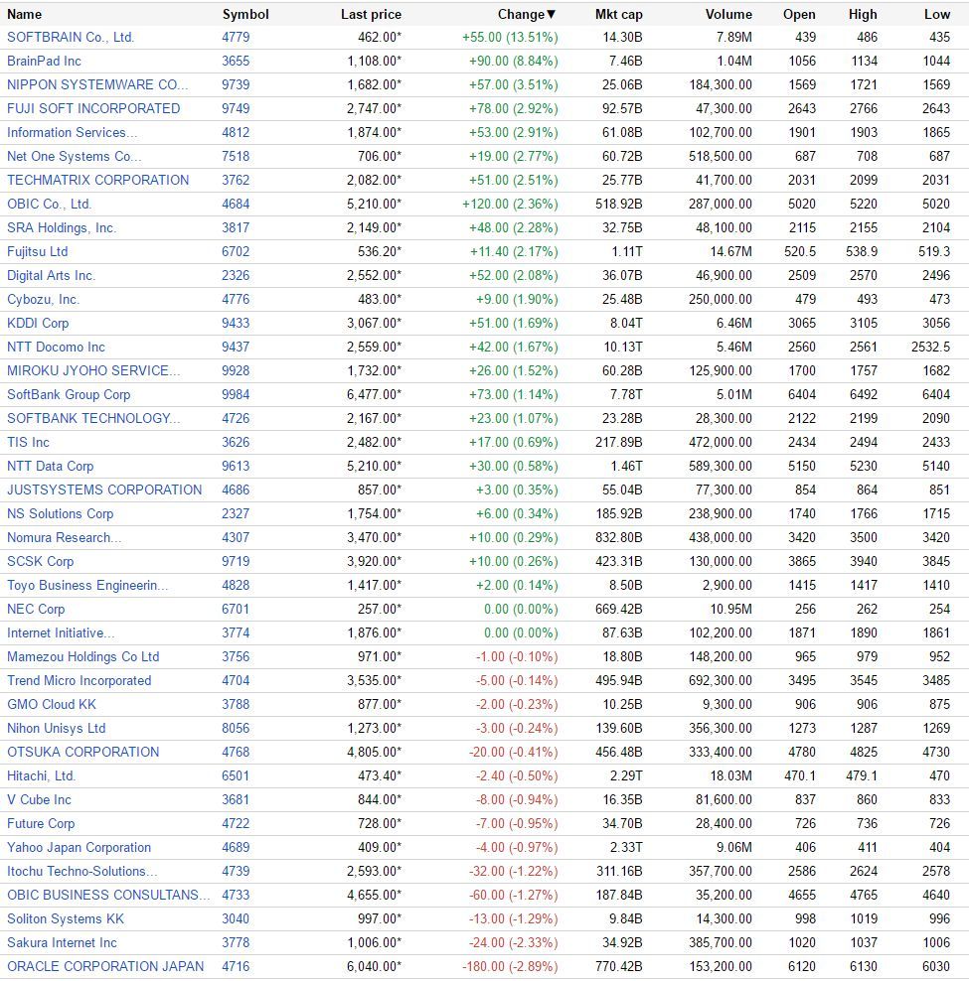Open SOFTBANK TECHNOLOGY... link
Image resolution: width=969 pixels, height=981 pixels.
pos(93,419)
